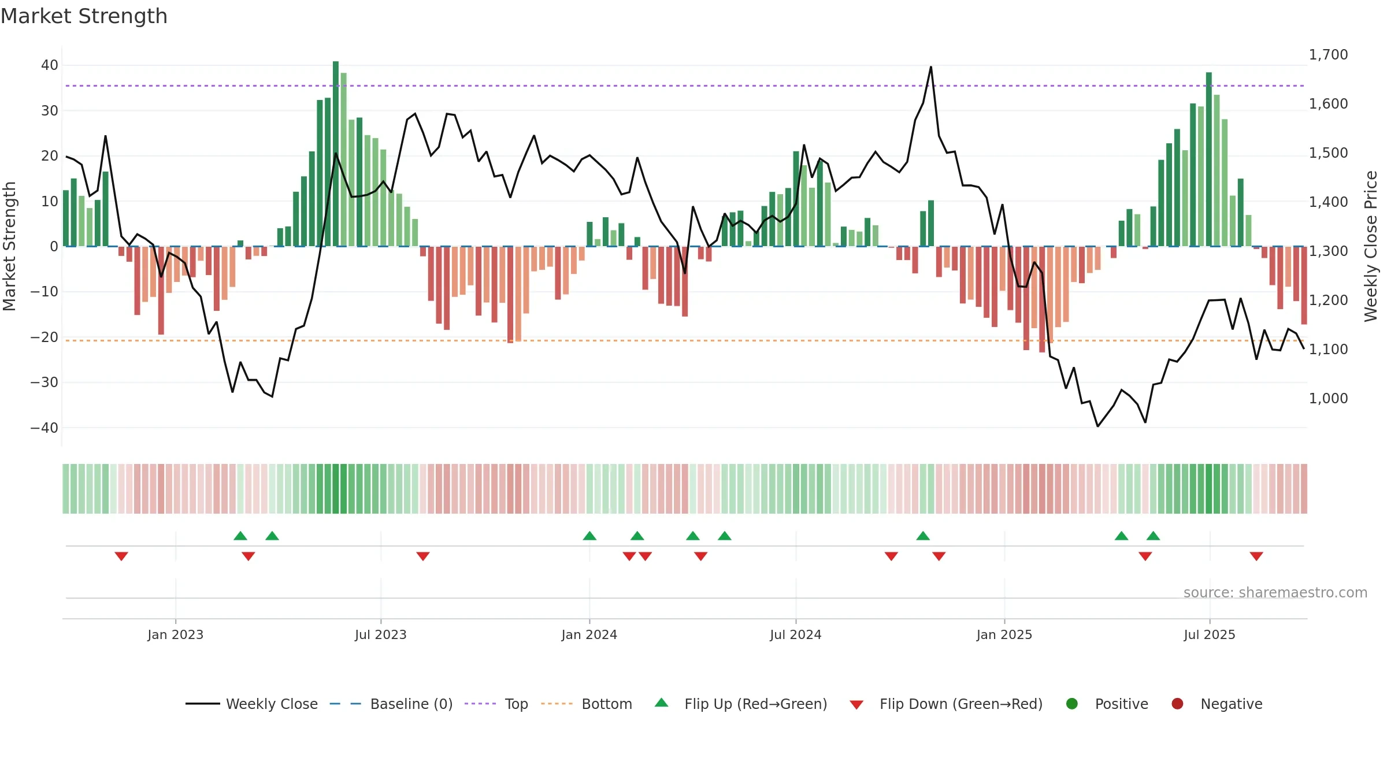Click the 1,000 price axis label
1387x780 pixels.
pyautogui.click(x=1329, y=399)
